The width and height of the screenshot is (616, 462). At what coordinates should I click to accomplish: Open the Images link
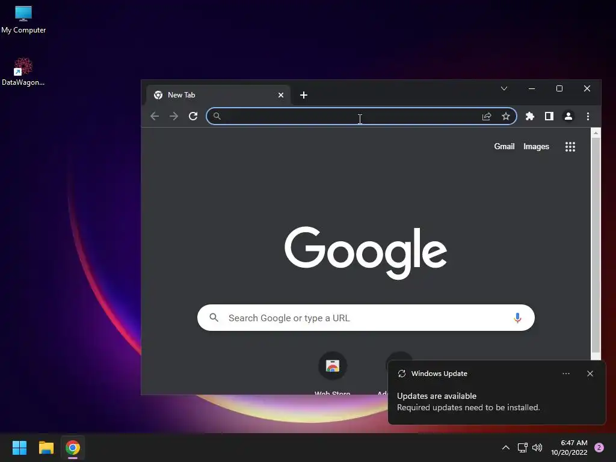point(536,147)
